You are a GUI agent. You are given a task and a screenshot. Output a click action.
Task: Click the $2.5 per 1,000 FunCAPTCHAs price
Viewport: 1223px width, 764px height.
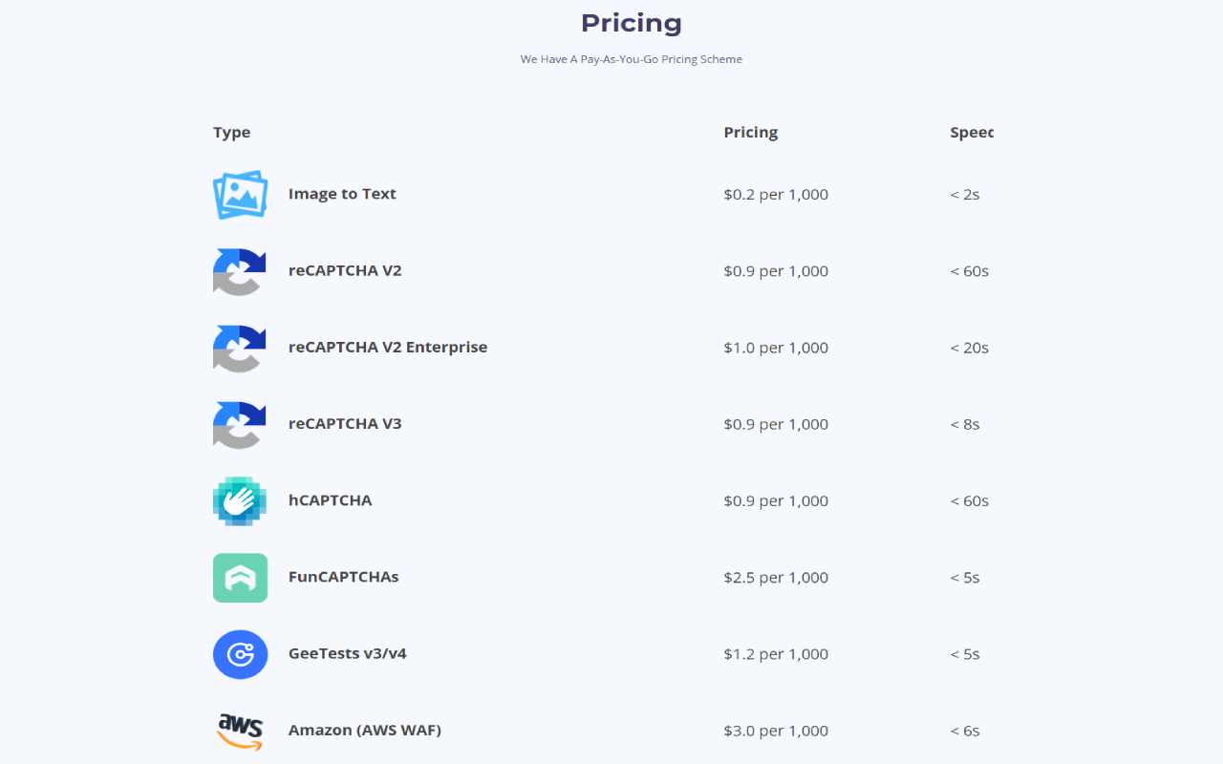pos(776,577)
